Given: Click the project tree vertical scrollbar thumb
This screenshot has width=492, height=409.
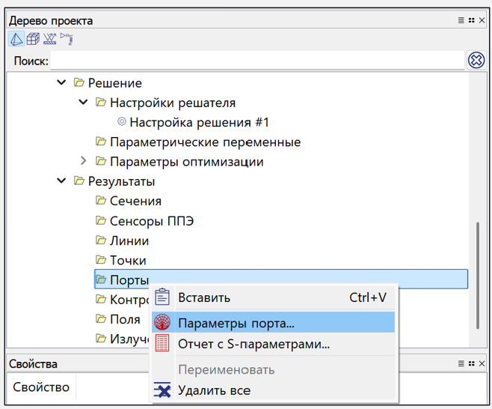Looking at the screenshot, I should click(476, 274).
